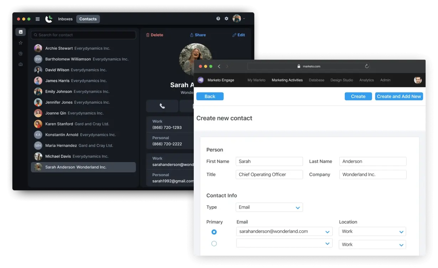Open the apps grid icon
This screenshot has width=438, height=268.
click(x=37, y=19)
